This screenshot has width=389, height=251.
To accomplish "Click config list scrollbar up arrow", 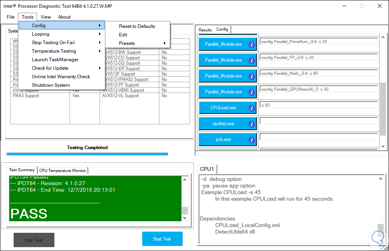I will 383,37.
